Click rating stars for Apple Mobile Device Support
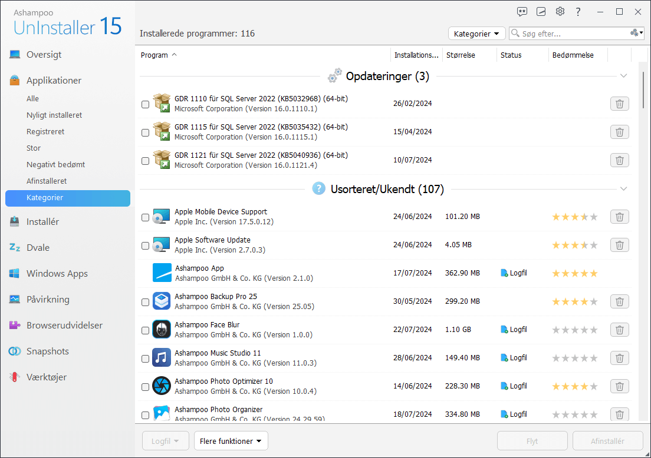Image resolution: width=651 pixels, height=458 pixels. [574, 217]
